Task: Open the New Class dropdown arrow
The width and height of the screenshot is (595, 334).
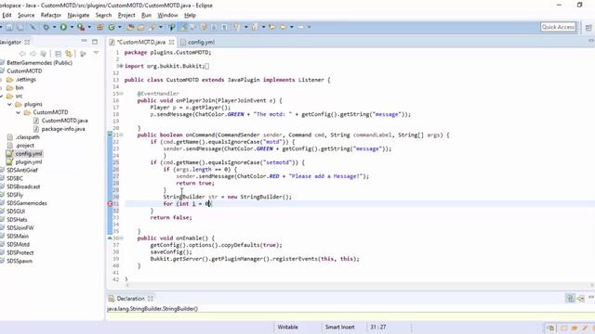Action: (120, 27)
